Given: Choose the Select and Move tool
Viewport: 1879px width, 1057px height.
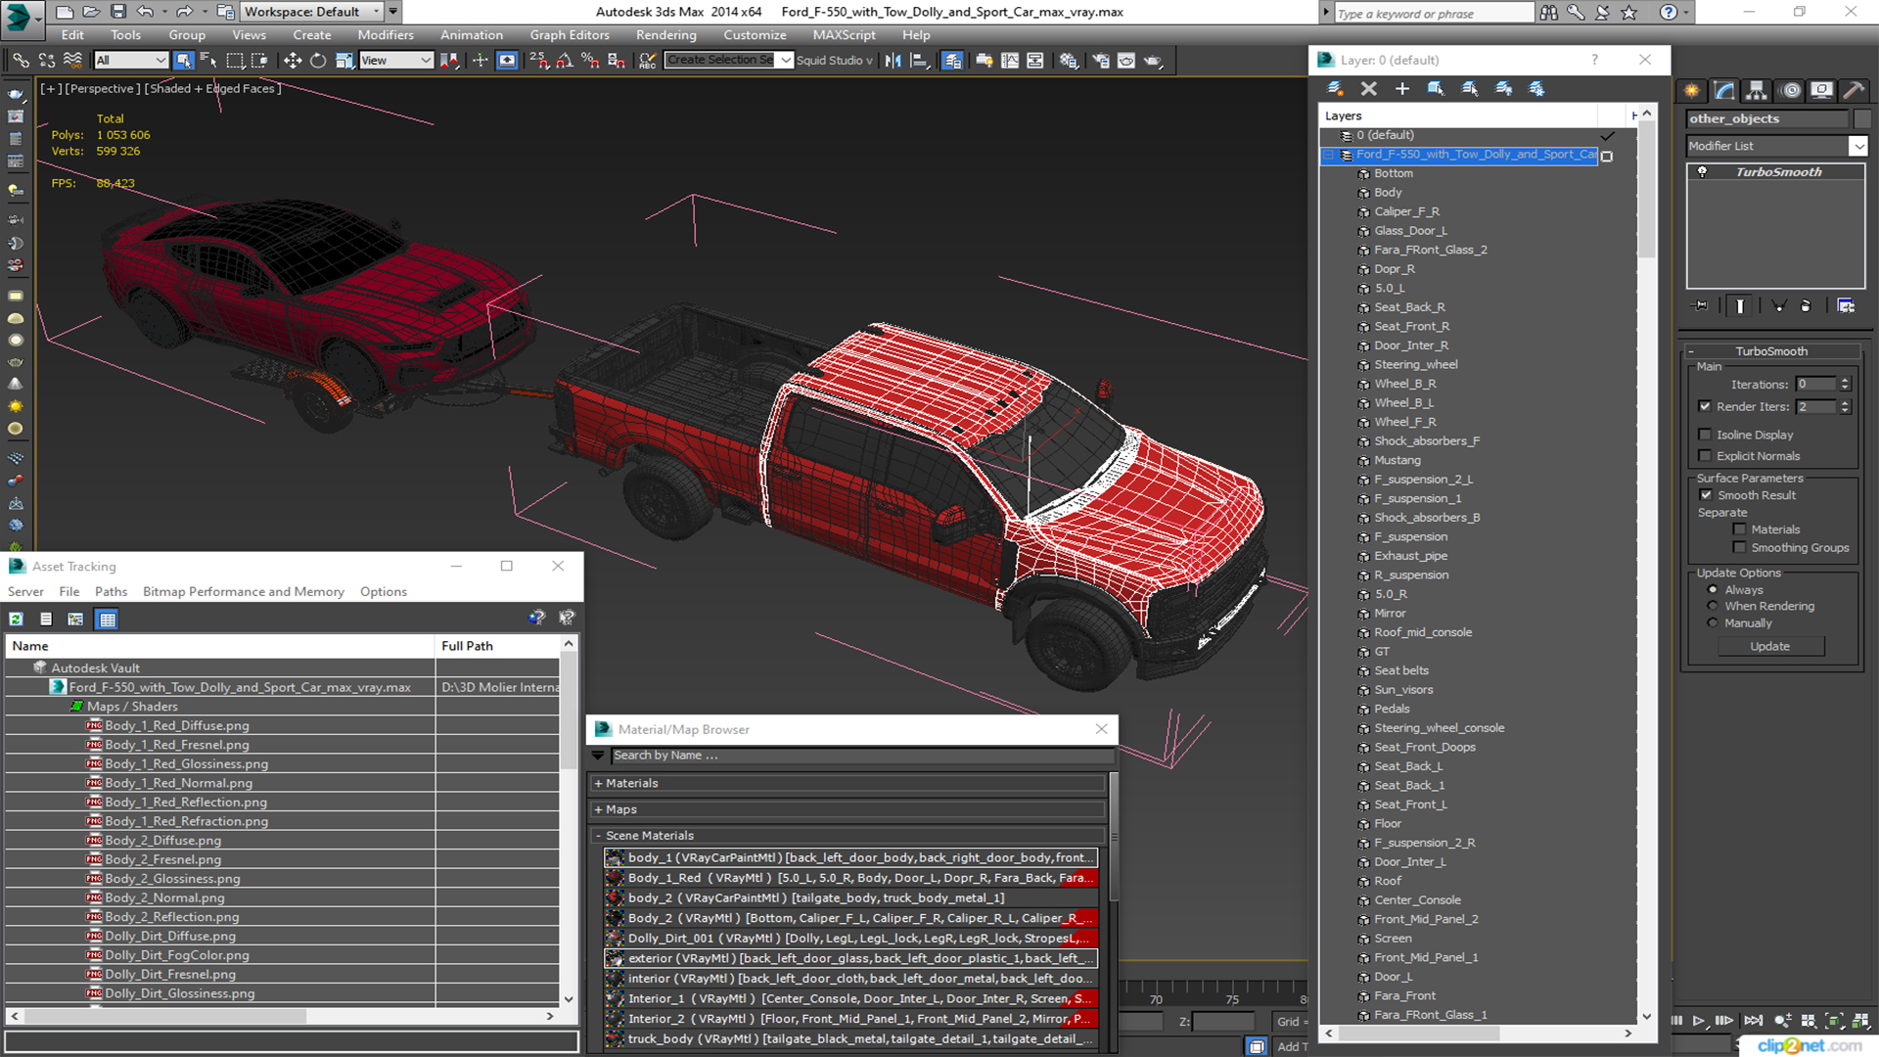Looking at the screenshot, I should (292, 61).
